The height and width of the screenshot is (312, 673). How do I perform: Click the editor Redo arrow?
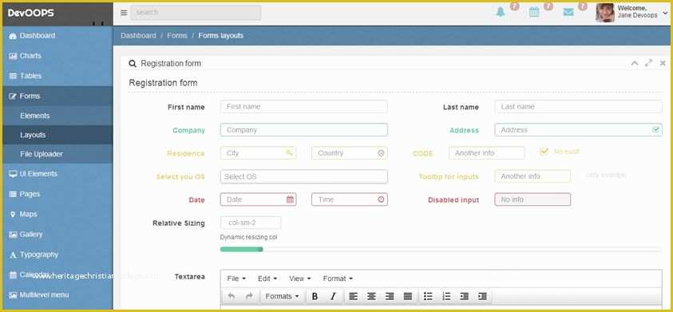(249, 296)
